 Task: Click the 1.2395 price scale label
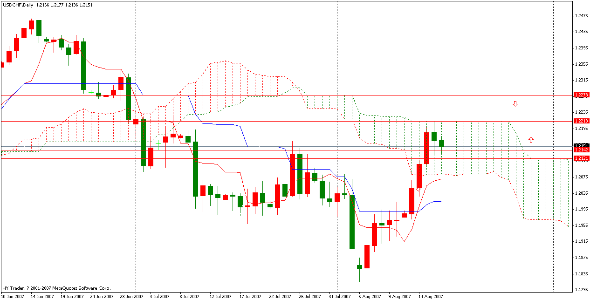click(582, 48)
